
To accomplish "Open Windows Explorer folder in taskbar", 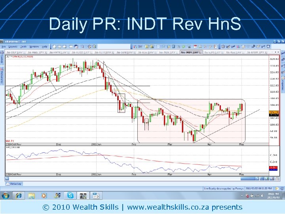I will (31, 196).
